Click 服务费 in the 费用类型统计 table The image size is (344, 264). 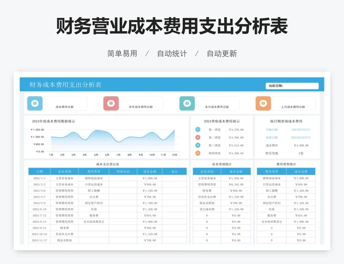tap(272, 215)
